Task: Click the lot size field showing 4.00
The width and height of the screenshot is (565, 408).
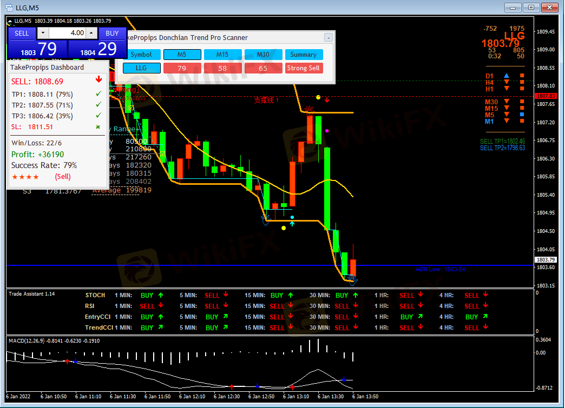Action: [68, 33]
